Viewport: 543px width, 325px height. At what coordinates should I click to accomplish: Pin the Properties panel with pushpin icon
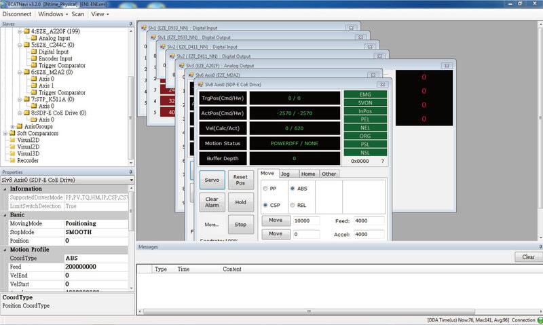(130, 172)
